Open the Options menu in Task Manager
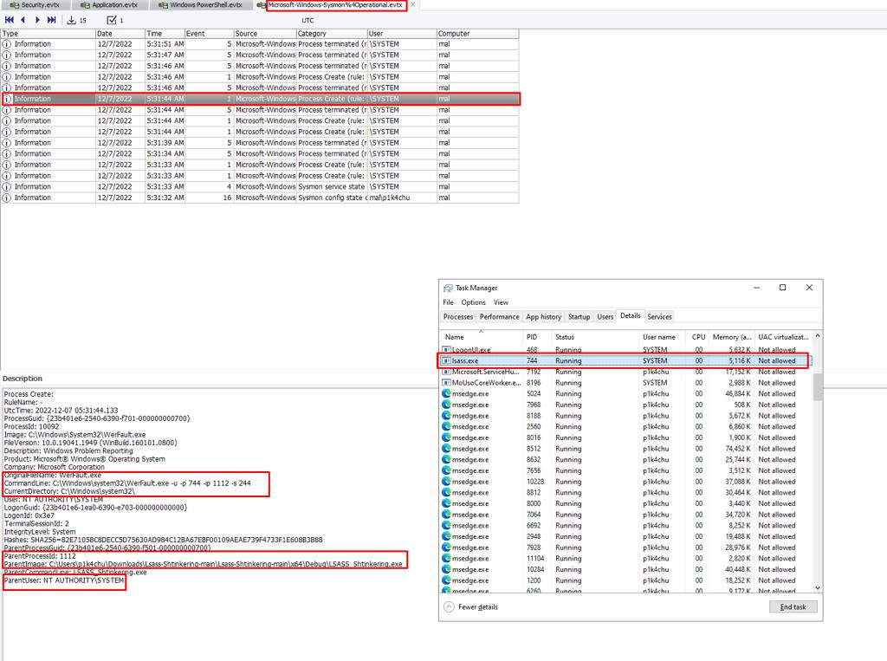Image resolution: width=887 pixels, height=661 pixels. coord(473,302)
